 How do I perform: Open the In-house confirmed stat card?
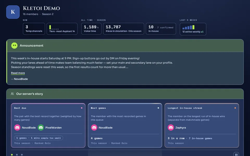click(x=161, y=29)
